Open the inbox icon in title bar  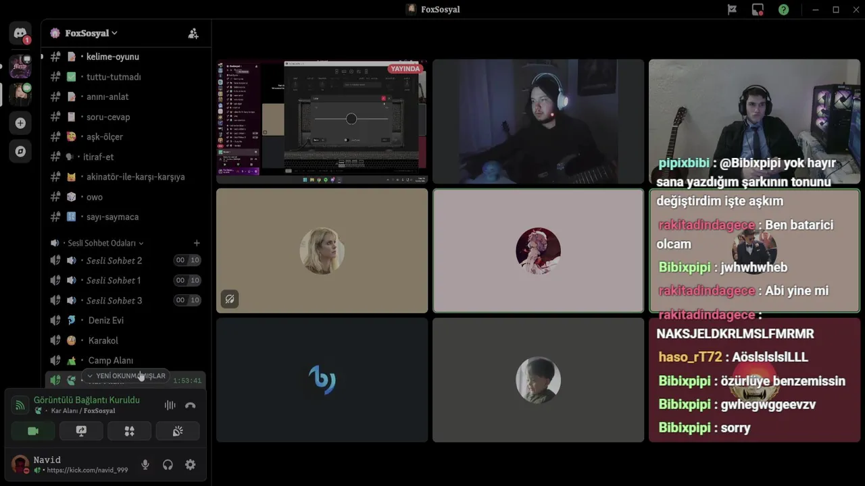(758, 9)
